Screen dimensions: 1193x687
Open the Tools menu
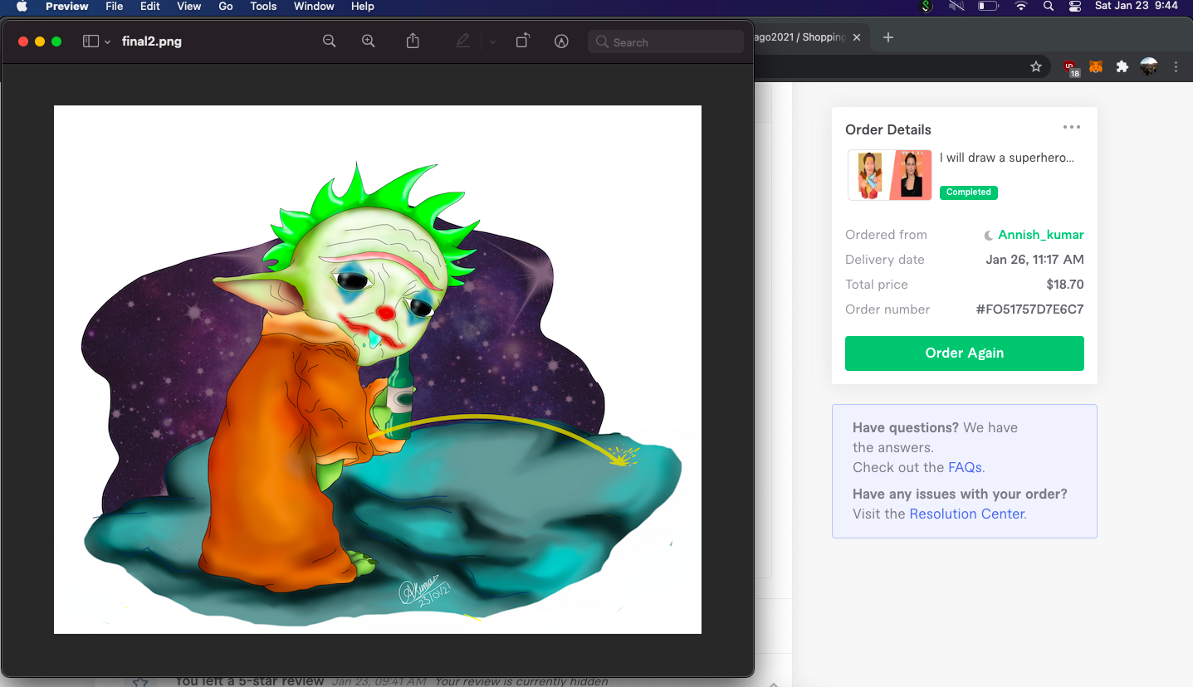coord(263,6)
